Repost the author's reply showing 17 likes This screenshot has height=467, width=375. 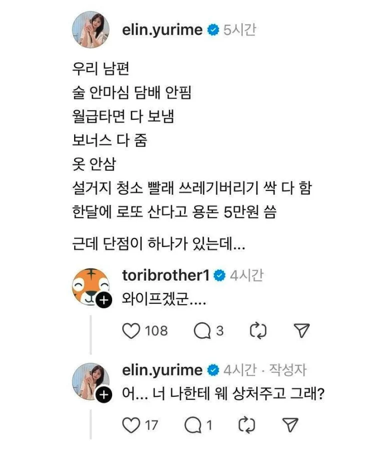[247, 425]
